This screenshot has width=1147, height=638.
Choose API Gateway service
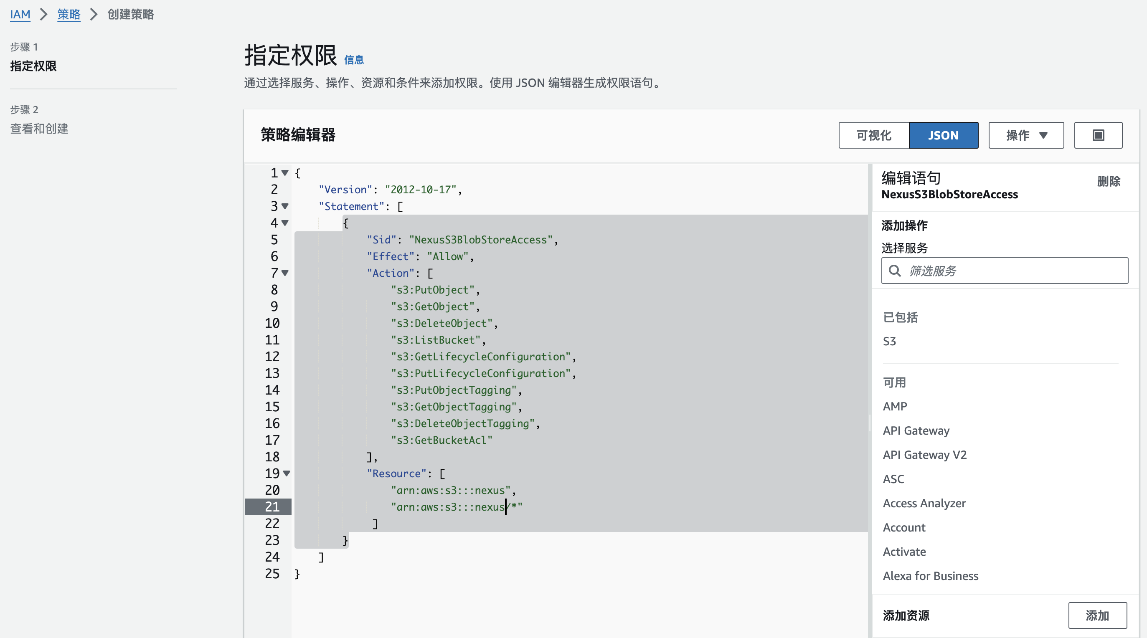[x=916, y=430]
